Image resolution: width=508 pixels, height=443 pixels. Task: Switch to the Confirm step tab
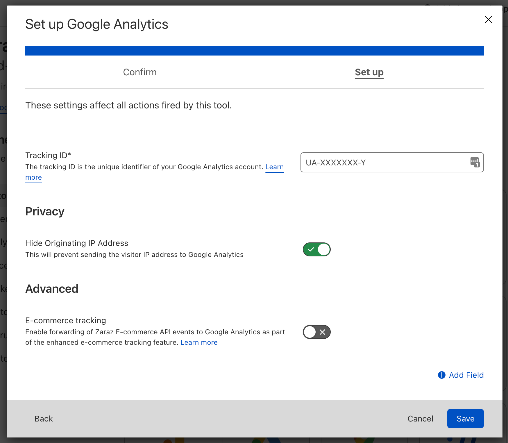coord(140,72)
